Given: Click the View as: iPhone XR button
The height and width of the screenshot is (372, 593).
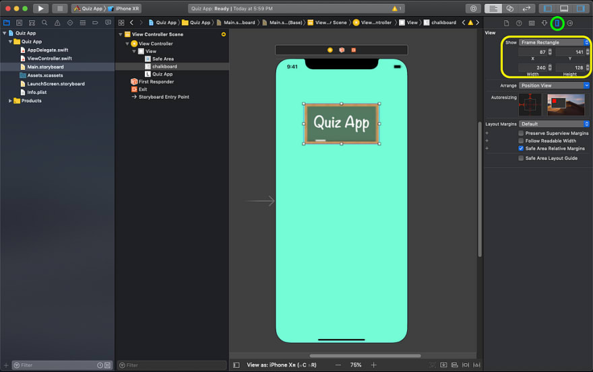Looking at the screenshot, I should [282, 365].
